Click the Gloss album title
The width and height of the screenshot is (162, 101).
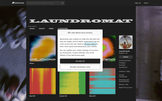click(x=32, y=63)
